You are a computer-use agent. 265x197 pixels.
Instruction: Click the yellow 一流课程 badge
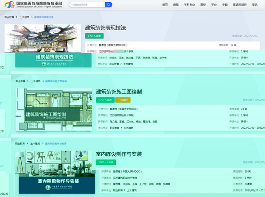tap(123, 100)
